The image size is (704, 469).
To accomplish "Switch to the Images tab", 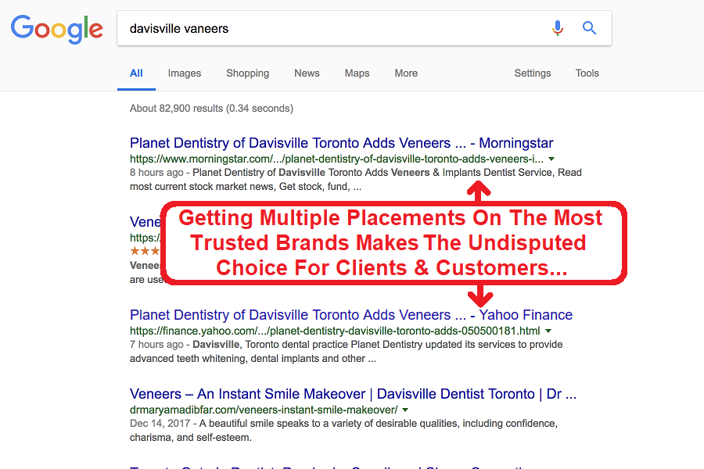I will coord(185,73).
